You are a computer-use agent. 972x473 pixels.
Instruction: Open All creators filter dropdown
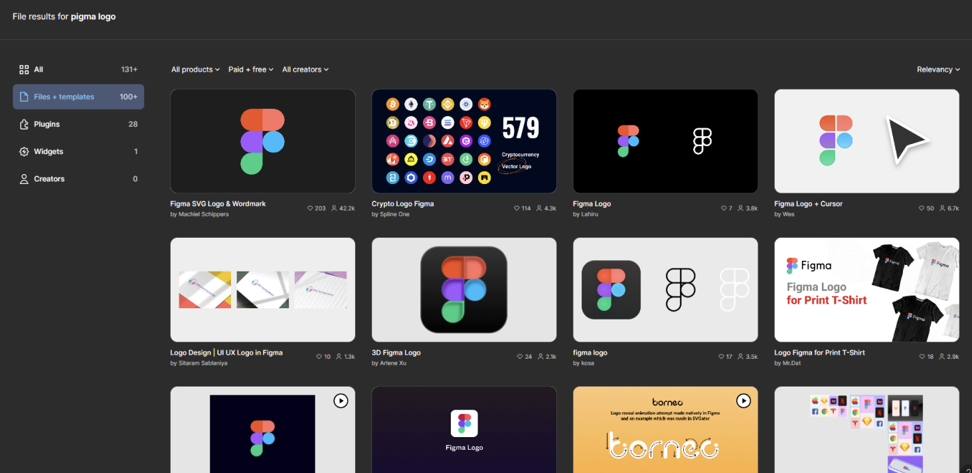coord(305,69)
